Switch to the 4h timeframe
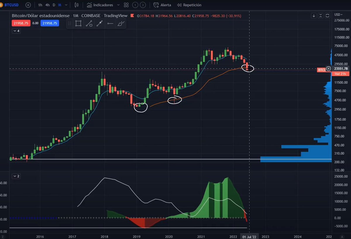Screen dimensions: 351x239 (47, 5)
